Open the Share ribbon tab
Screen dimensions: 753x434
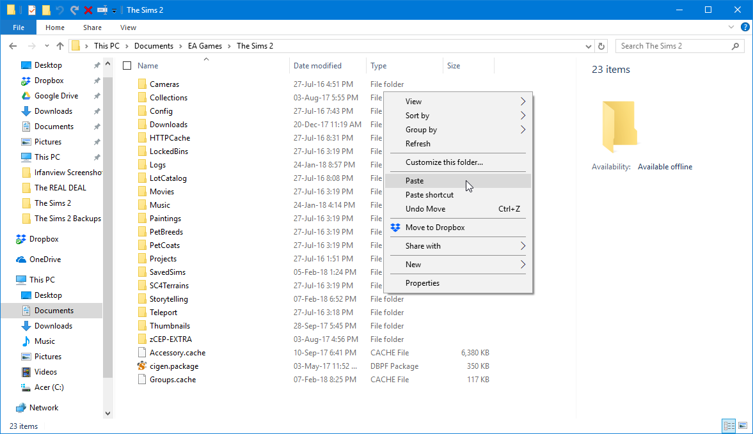coord(92,27)
